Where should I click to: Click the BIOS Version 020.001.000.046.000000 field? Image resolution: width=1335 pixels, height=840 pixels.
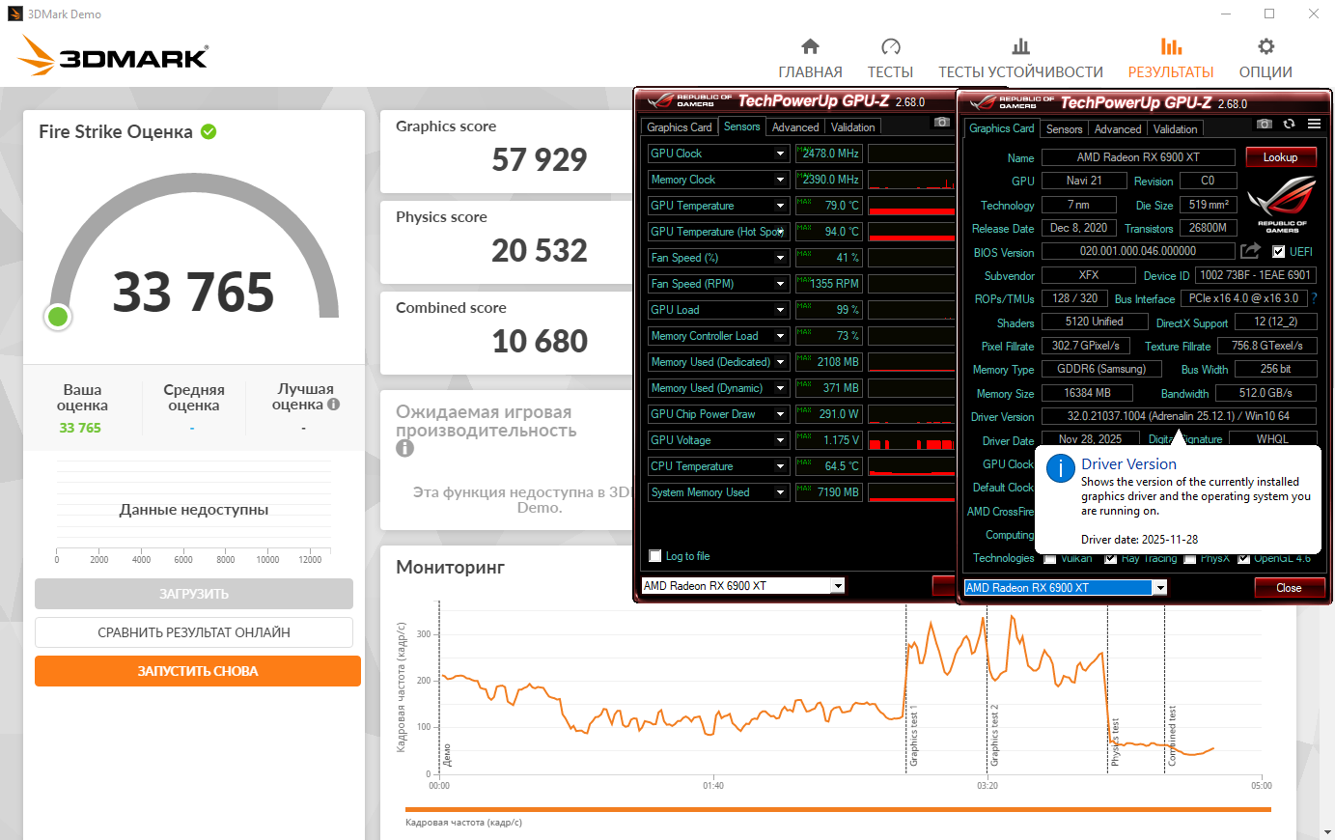pos(1138,251)
